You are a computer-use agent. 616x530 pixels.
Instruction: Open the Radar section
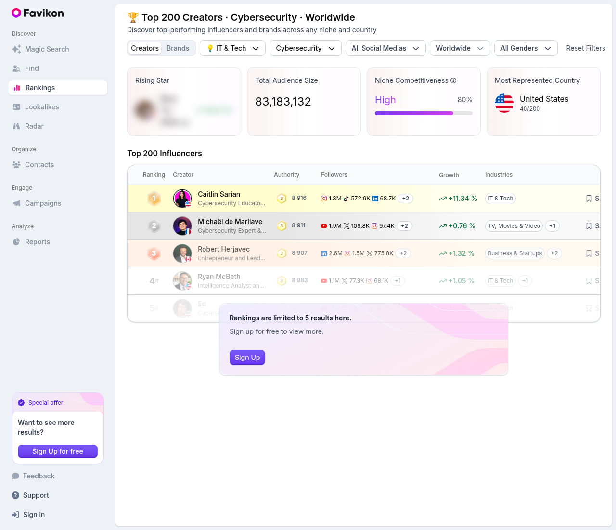tap(34, 126)
